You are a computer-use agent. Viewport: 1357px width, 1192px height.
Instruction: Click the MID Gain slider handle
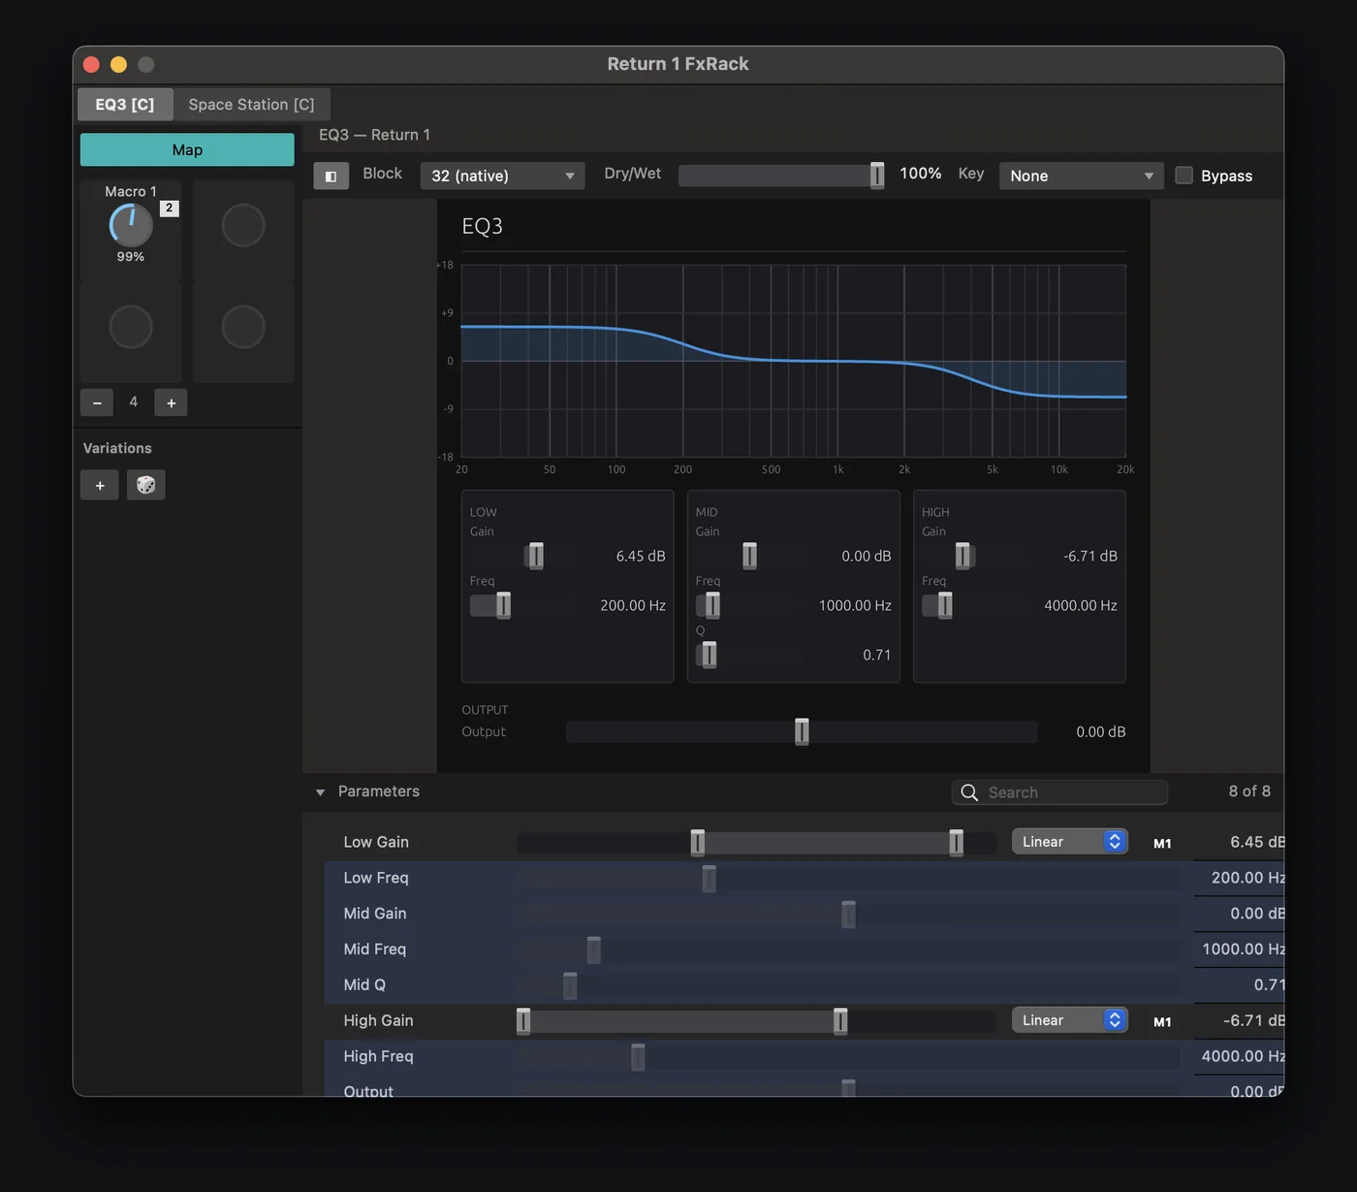pos(749,556)
